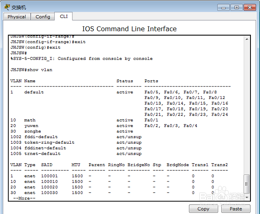This screenshot has width=260, height=214.
Task: Close the switch window
Action: pos(250,7)
